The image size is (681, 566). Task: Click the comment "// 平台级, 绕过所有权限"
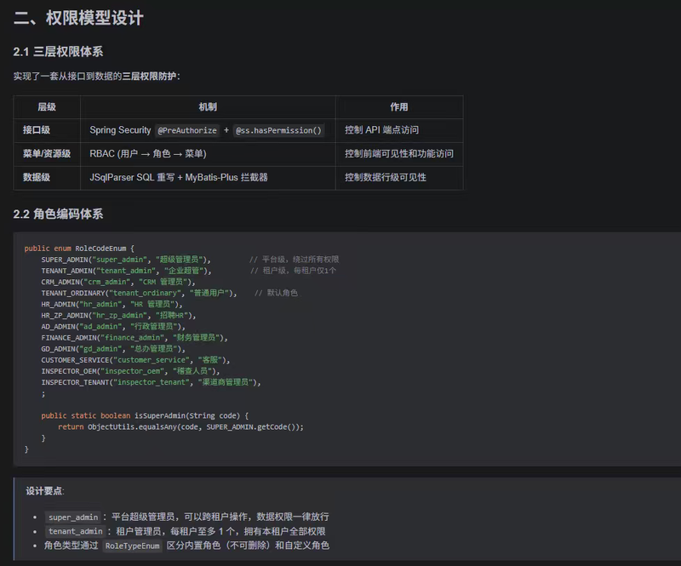295,260
